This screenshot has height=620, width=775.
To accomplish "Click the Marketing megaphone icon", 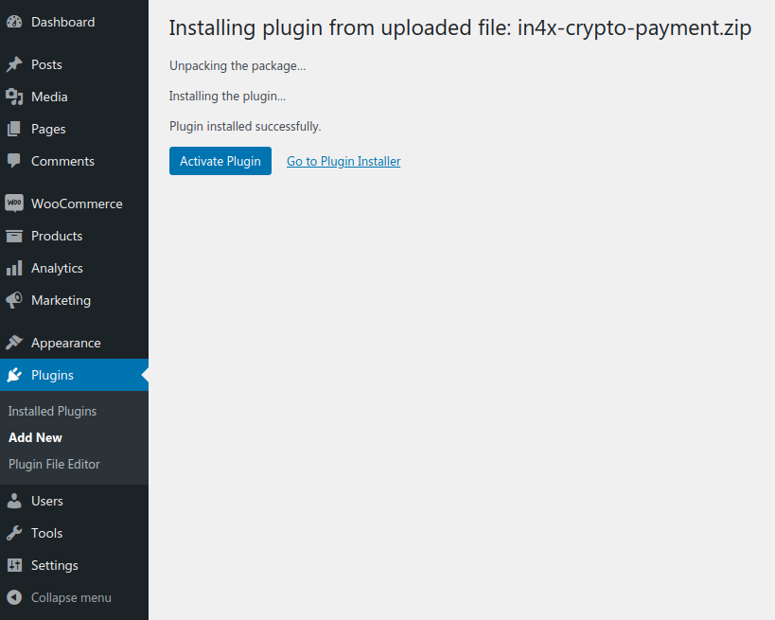I will pos(14,300).
